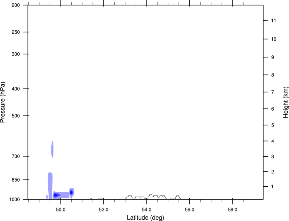Screen dimensions: 289x221
Task: Click the 10 km height label
Action: (x=273, y=39)
